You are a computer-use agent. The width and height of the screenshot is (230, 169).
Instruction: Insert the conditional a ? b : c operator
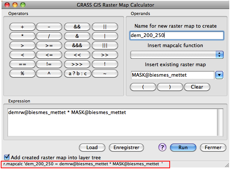pyautogui.click(x=77, y=73)
